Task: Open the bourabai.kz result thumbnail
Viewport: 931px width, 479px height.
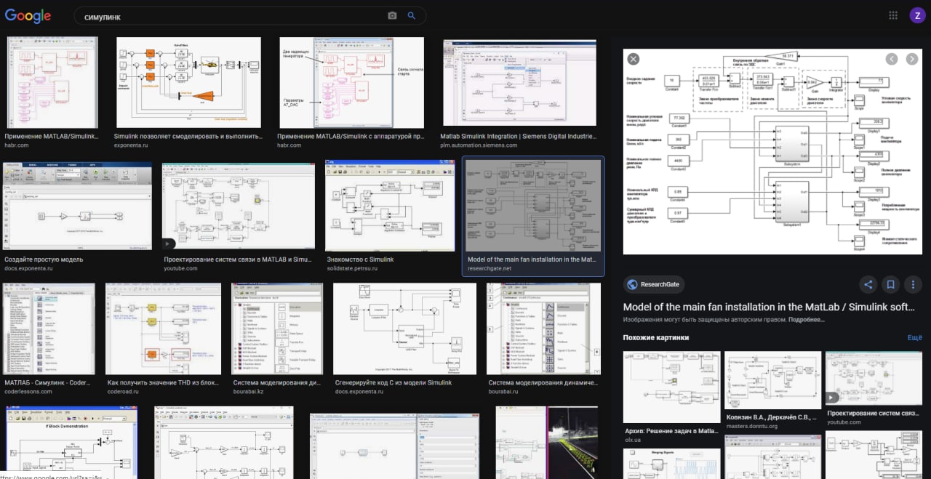Action: tap(277, 329)
